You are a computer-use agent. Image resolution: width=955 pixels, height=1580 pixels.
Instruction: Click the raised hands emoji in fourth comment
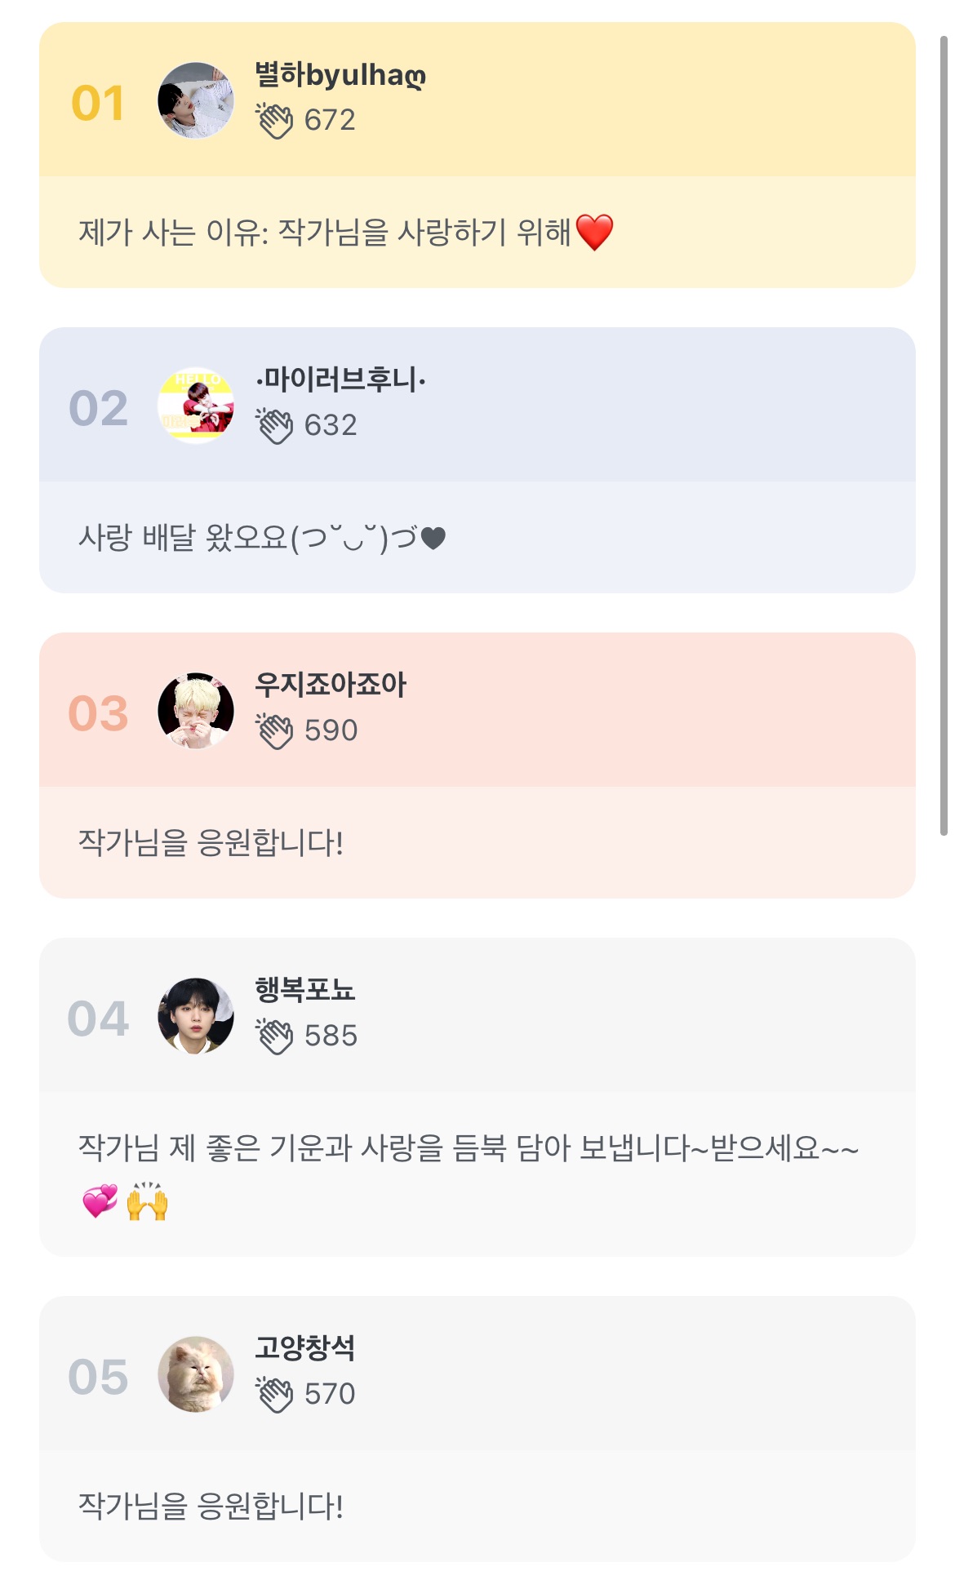147,1201
